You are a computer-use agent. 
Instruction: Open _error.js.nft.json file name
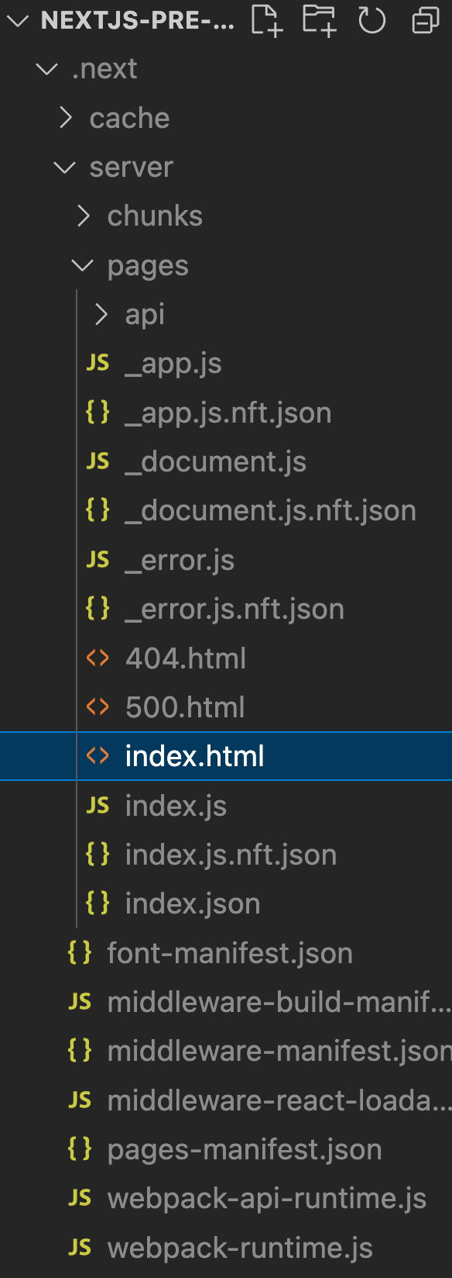(235, 610)
